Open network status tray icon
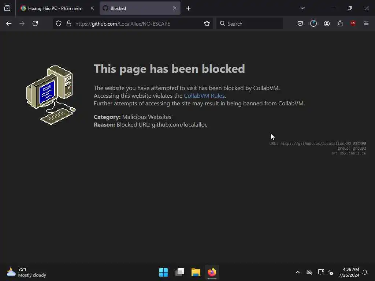 click(x=321, y=272)
